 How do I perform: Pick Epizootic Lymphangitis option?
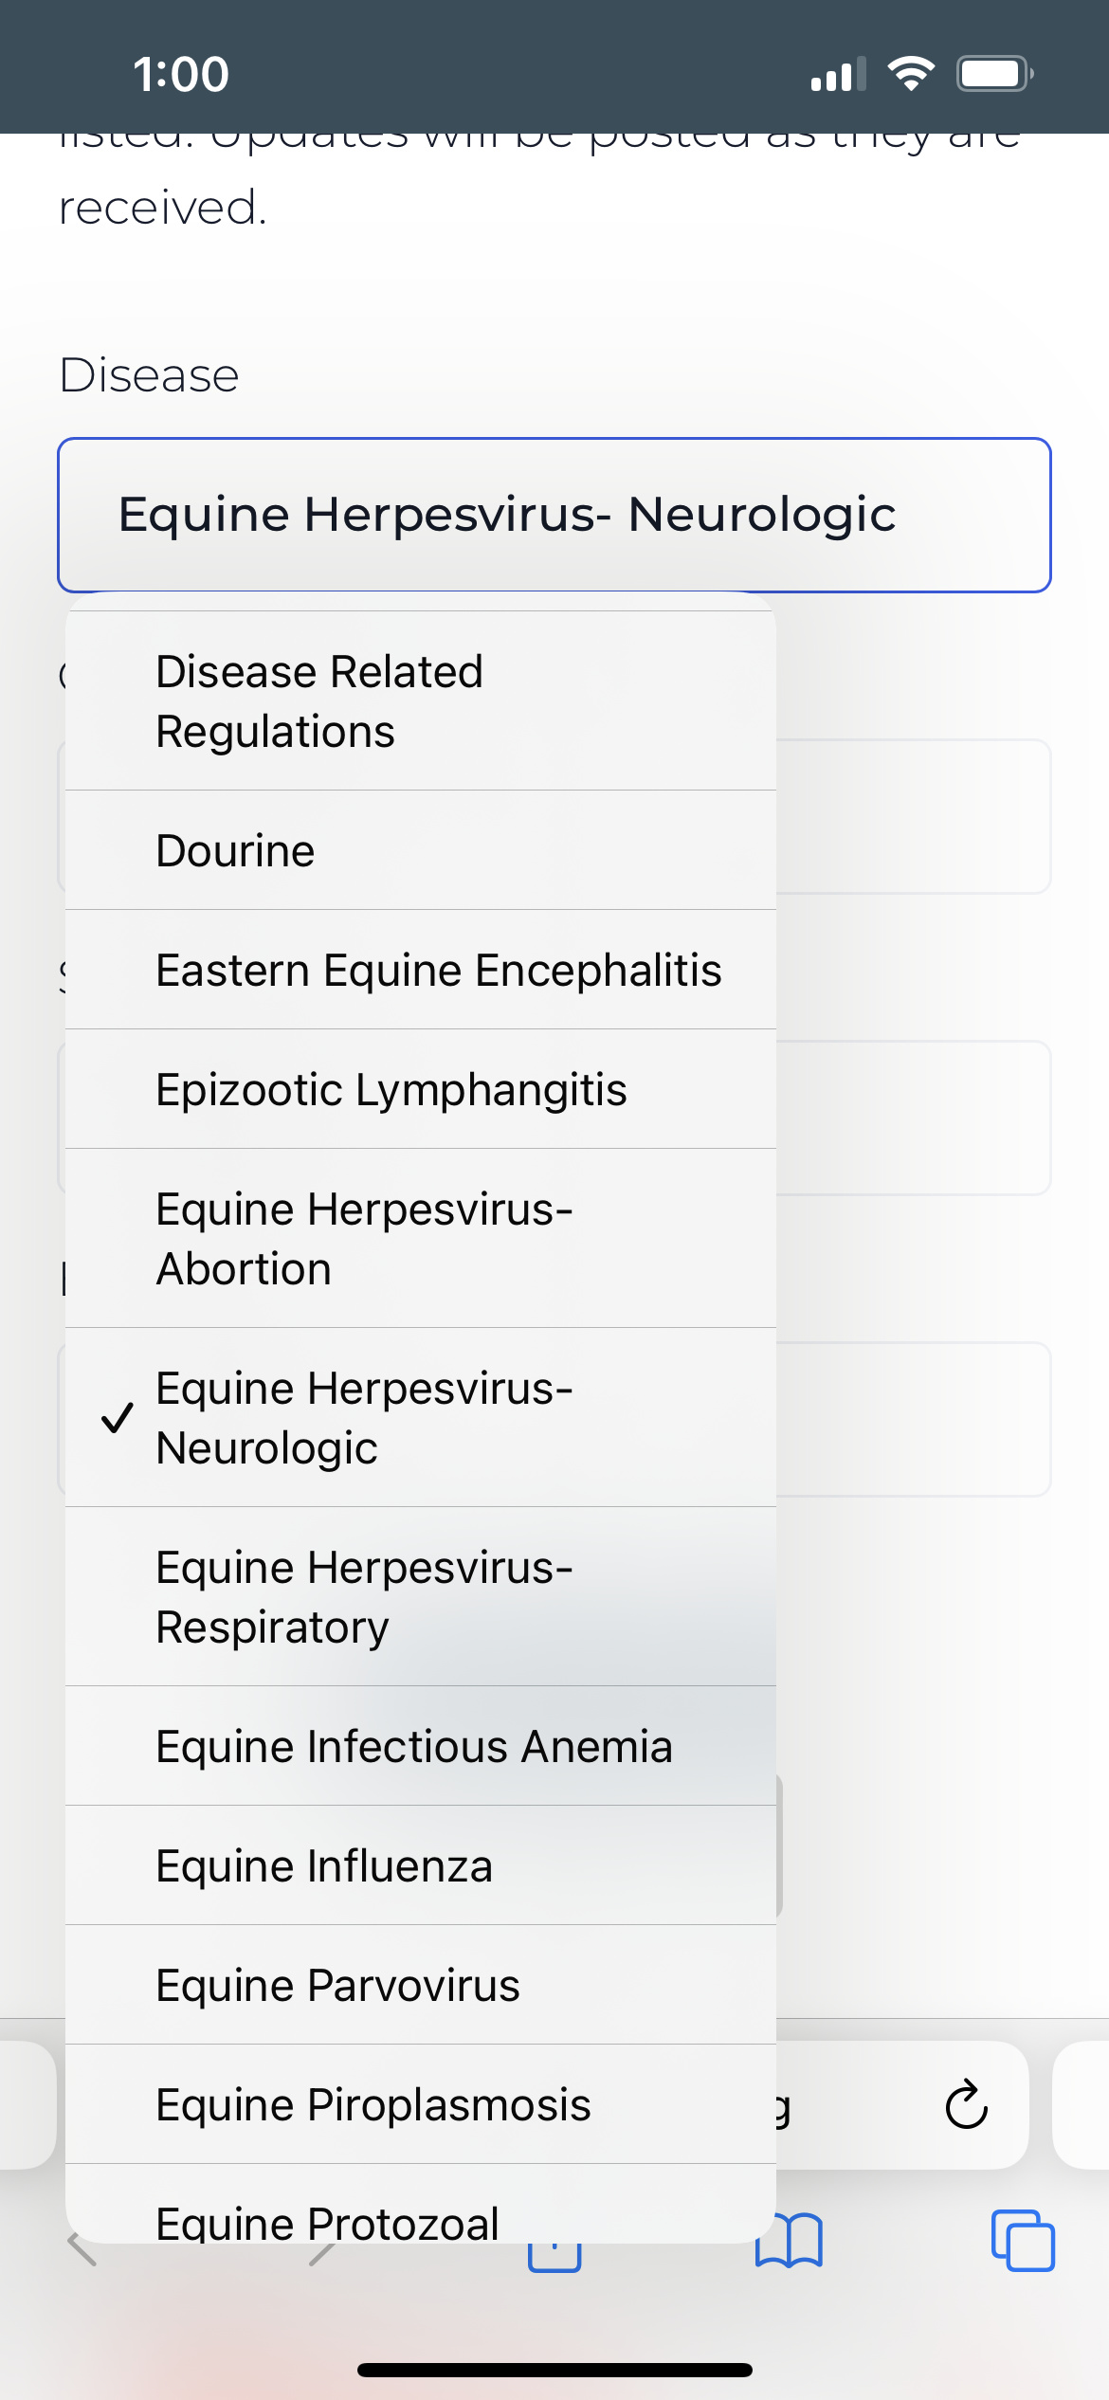tap(421, 1089)
